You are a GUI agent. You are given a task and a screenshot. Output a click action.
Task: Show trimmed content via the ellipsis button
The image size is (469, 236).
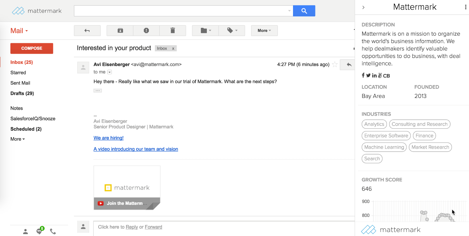pos(98,91)
